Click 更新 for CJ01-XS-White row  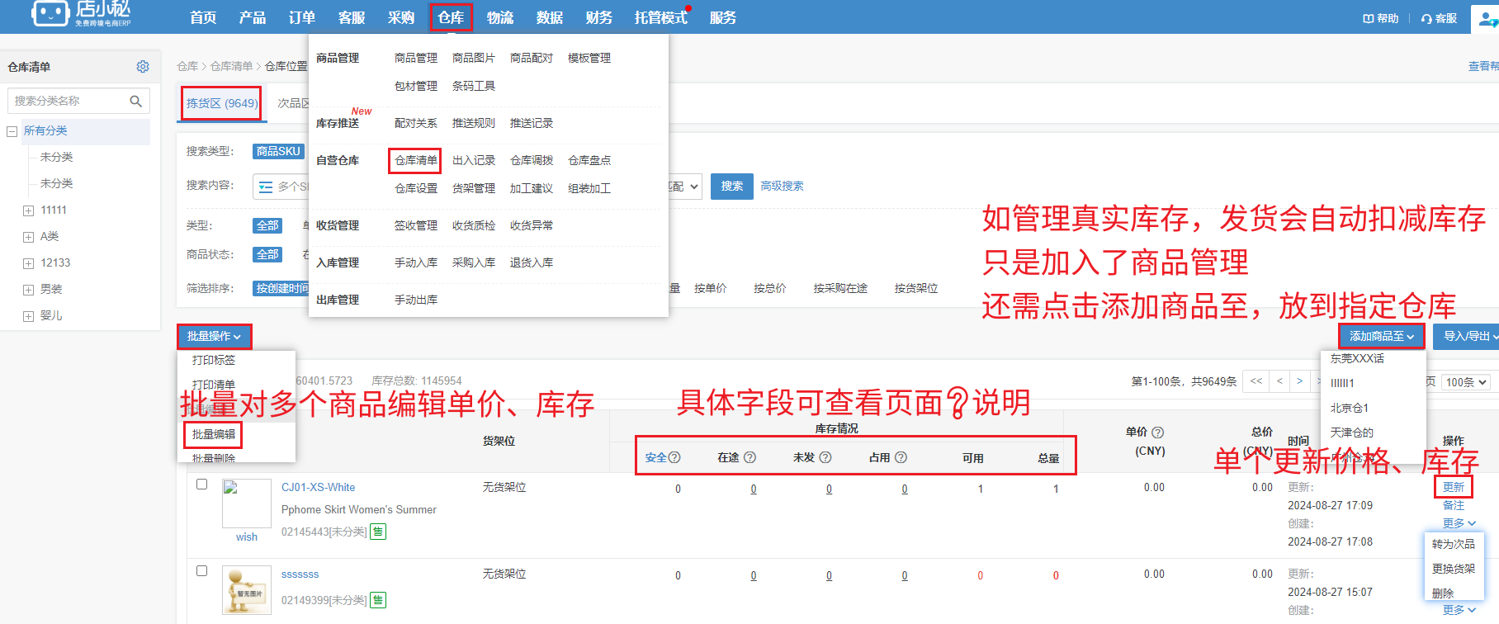tap(1454, 487)
